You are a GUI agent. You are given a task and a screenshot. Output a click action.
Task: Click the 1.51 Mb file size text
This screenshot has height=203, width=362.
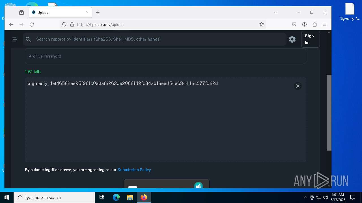click(x=33, y=72)
